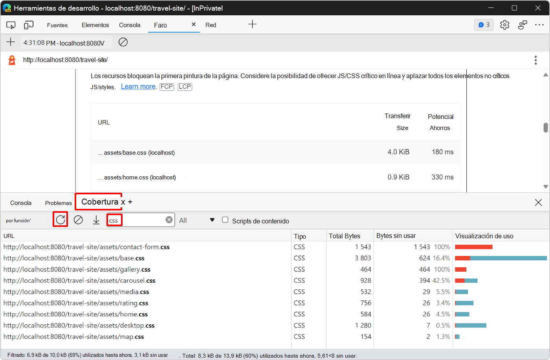The height and width of the screenshot is (360, 550).
Task: Clear coverage results icon
Action: [x=78, y=220]
